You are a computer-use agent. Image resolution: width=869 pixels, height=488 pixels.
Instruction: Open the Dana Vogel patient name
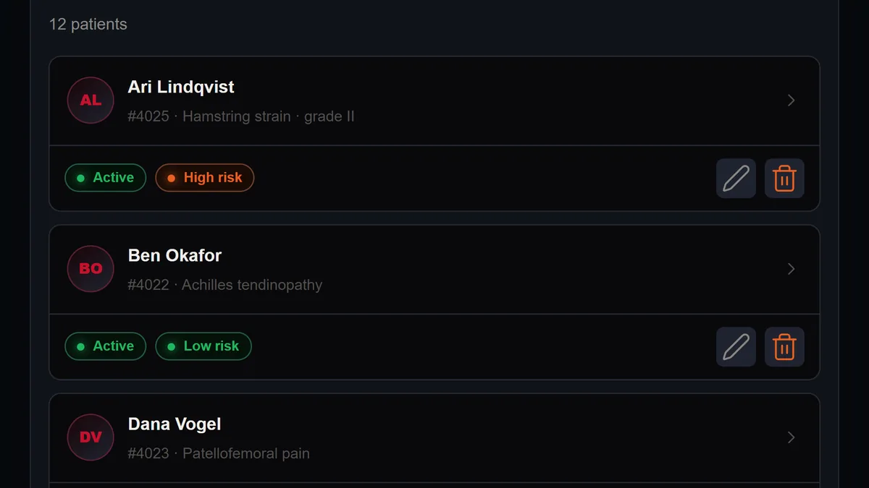[x=175, y=424]
